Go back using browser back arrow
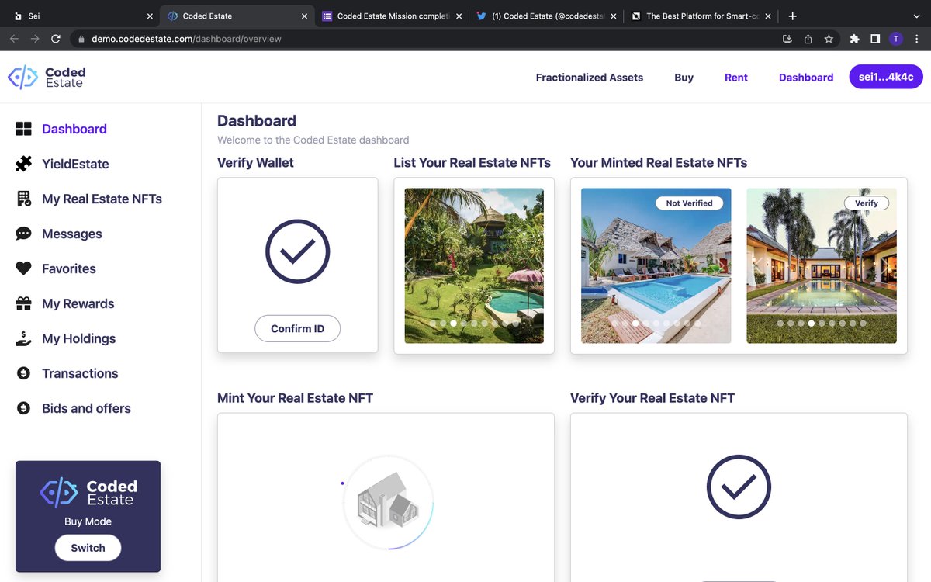This screenshot has width=931, height=582. 14,39
